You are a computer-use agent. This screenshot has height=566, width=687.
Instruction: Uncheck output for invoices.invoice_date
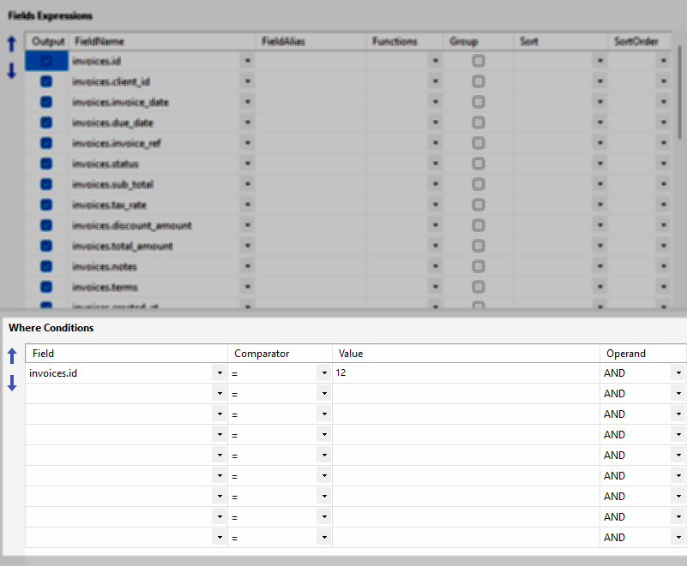(46, 102)
